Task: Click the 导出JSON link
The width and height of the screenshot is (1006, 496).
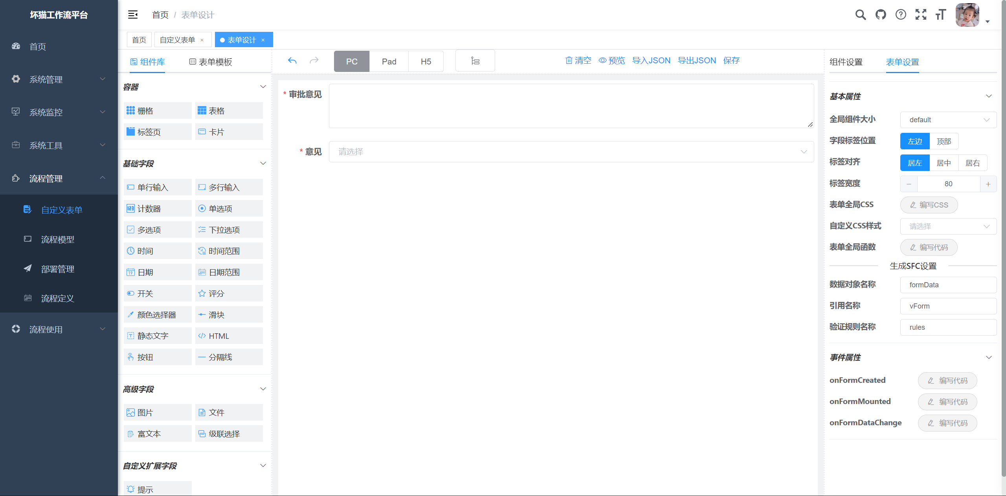Action: click(x=697, y=61)
